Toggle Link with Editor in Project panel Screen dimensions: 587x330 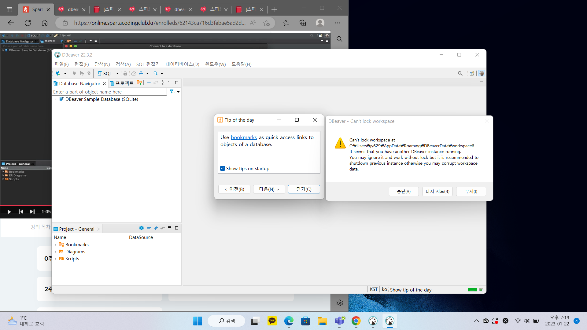tap(163, 228)
